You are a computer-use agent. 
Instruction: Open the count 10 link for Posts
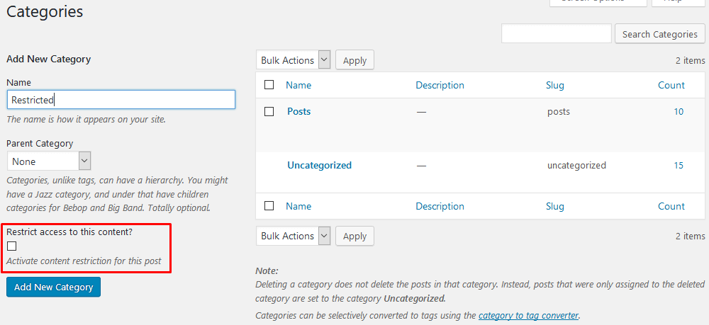(x=679, y=111)
